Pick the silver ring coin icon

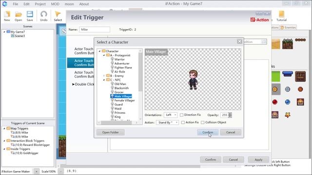point(288,89)
